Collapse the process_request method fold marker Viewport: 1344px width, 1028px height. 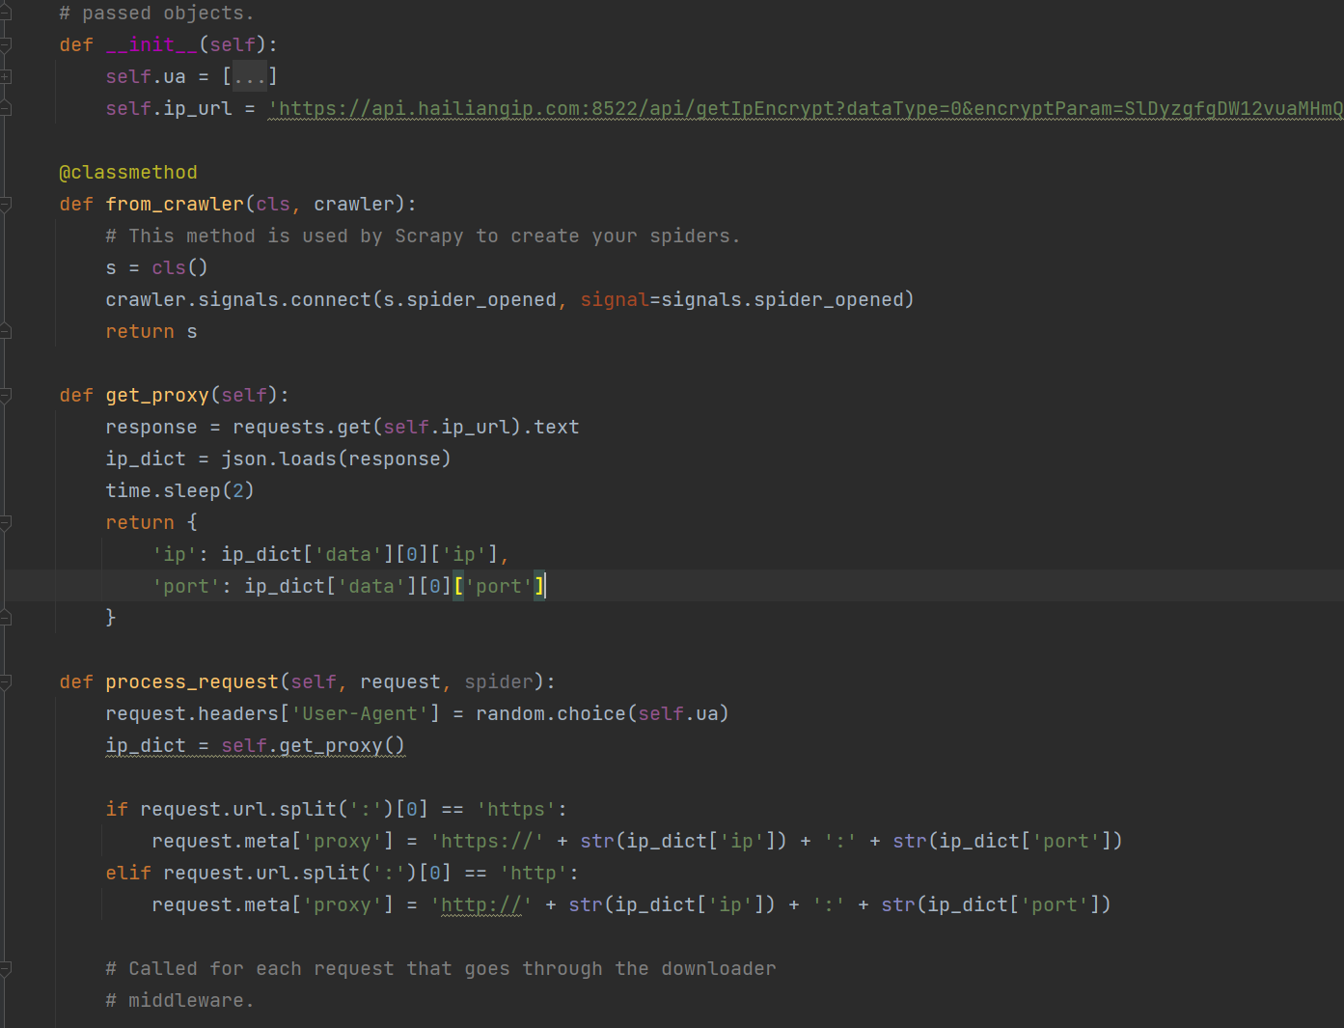[x=5, y=681]
